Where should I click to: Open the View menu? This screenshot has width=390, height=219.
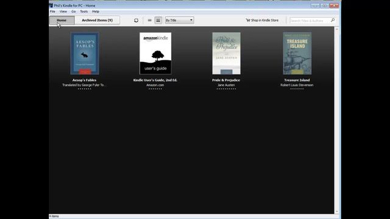[x=63, y=12]
